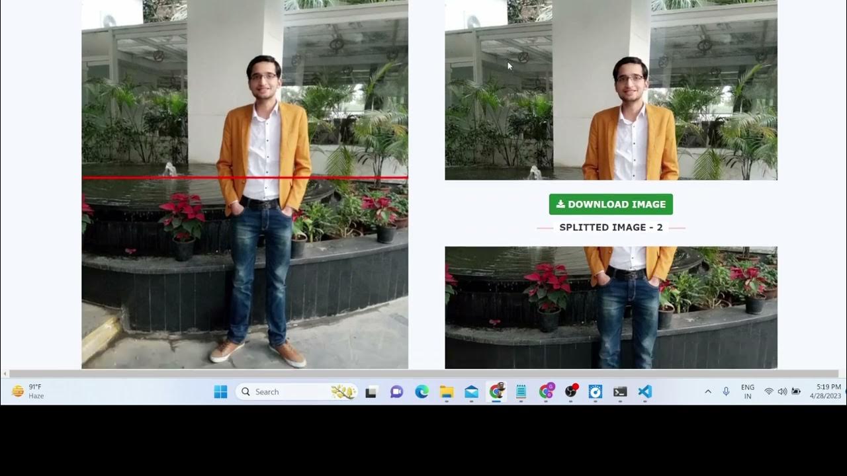This screenshot has height=476, width=847.
Task: Click the microphone icon in system tray
Action: (x=726, y=392)
